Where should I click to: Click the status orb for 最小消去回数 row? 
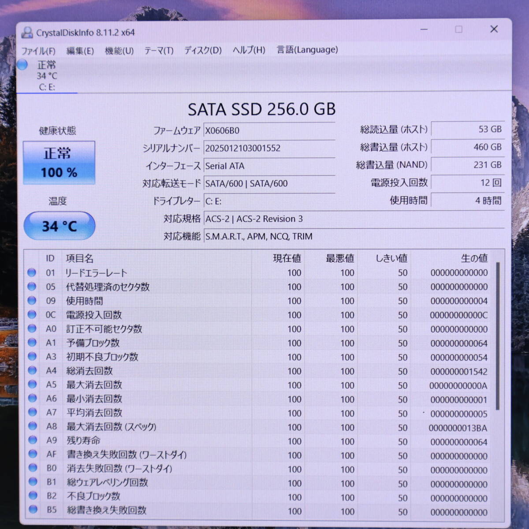32,398
